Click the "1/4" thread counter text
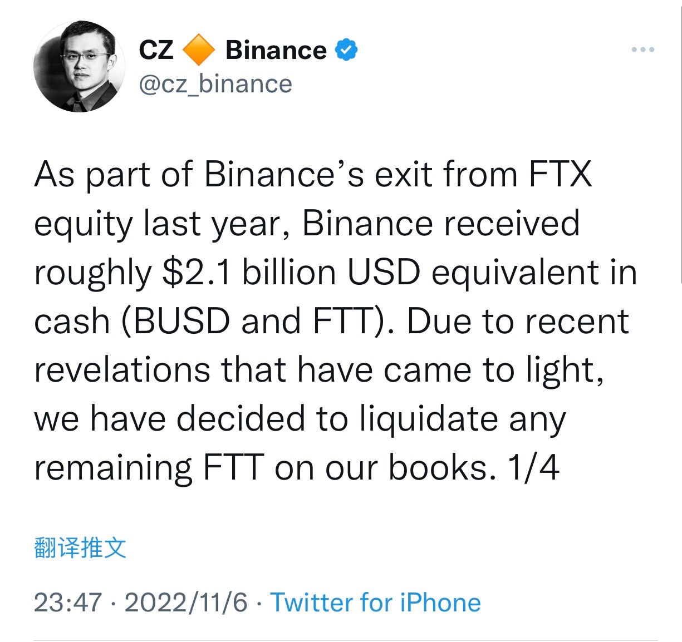 533,467
